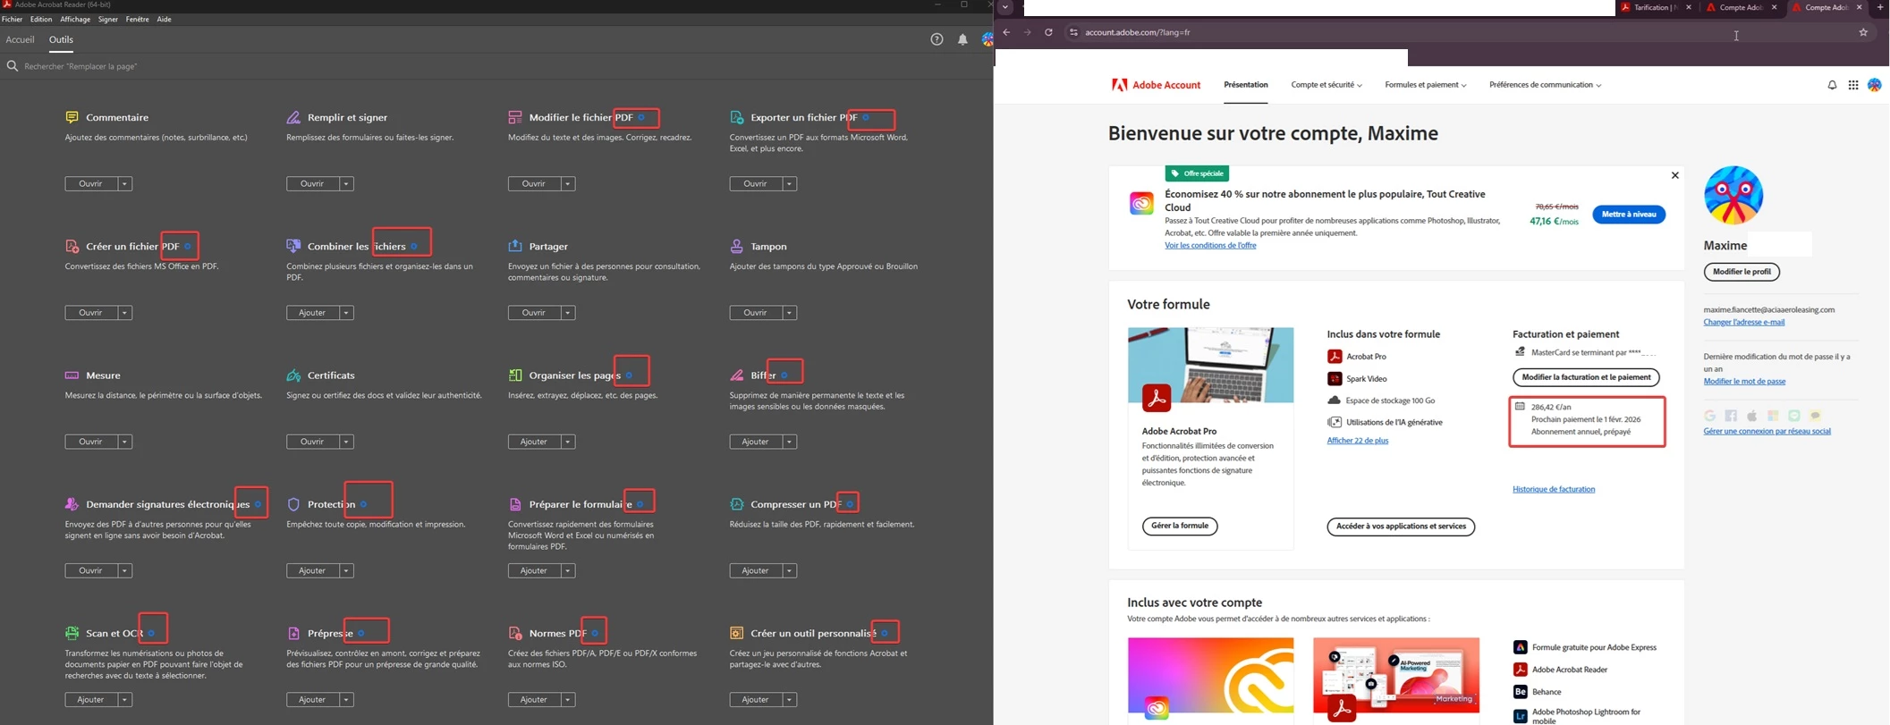This screenshot has width=1890, height=725.
Task: Click the Scan et OCR icon
Action: [72, 633]
